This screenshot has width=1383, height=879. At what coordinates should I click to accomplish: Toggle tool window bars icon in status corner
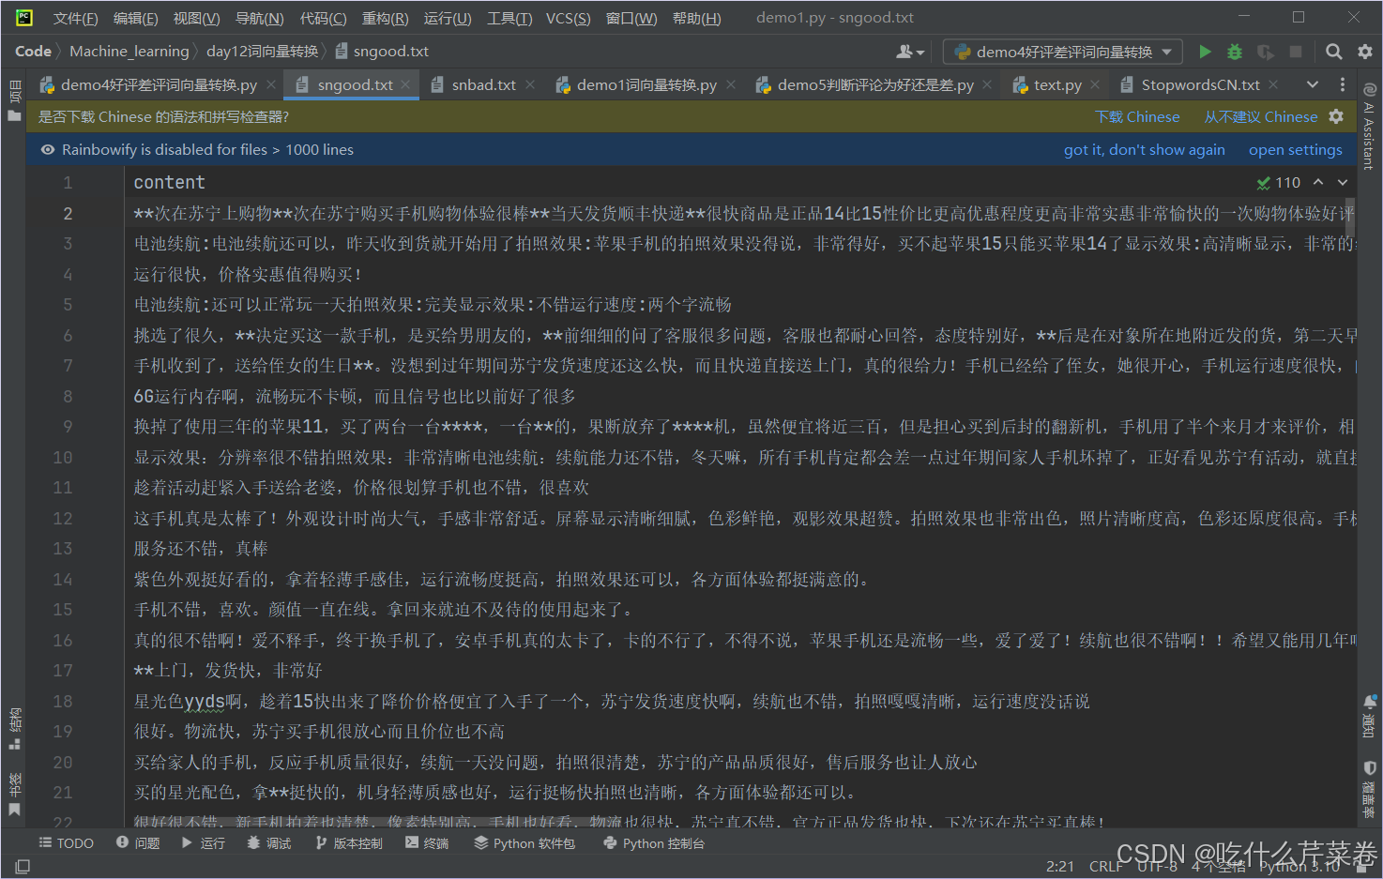pyautogui.click(x=23, y=867)
